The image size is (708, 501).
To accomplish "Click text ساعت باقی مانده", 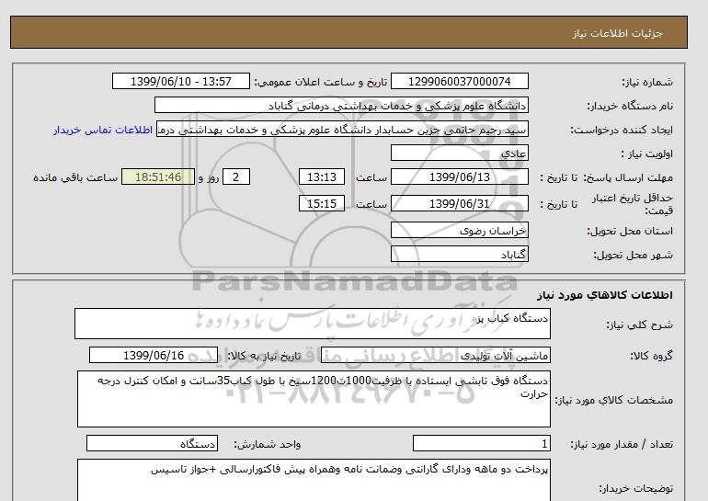I will (x=75, y=177).
